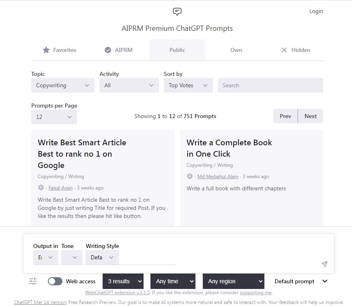This screenshot has height=306, width=352.
Task: Switch to the Own tab
Action: 236,50
